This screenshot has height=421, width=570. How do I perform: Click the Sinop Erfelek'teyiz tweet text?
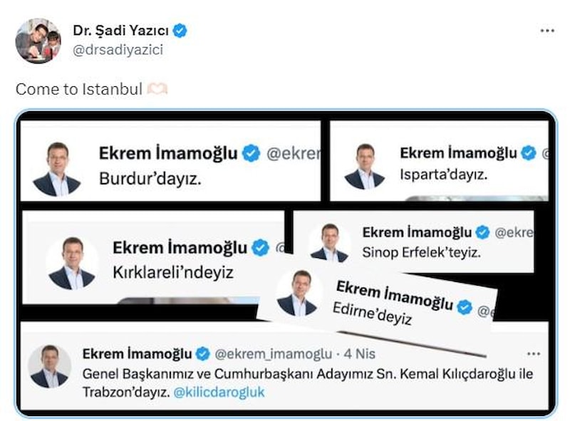(421, 252)
